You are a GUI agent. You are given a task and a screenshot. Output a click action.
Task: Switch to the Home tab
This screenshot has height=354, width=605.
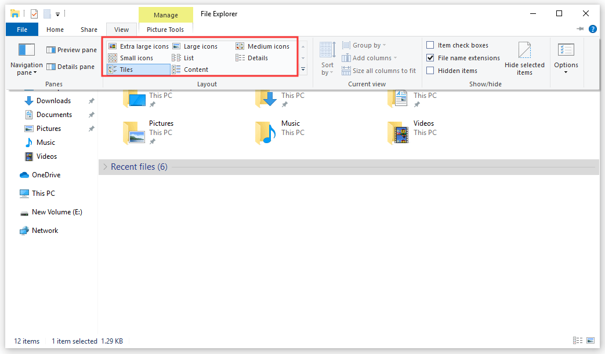point(55,30)
